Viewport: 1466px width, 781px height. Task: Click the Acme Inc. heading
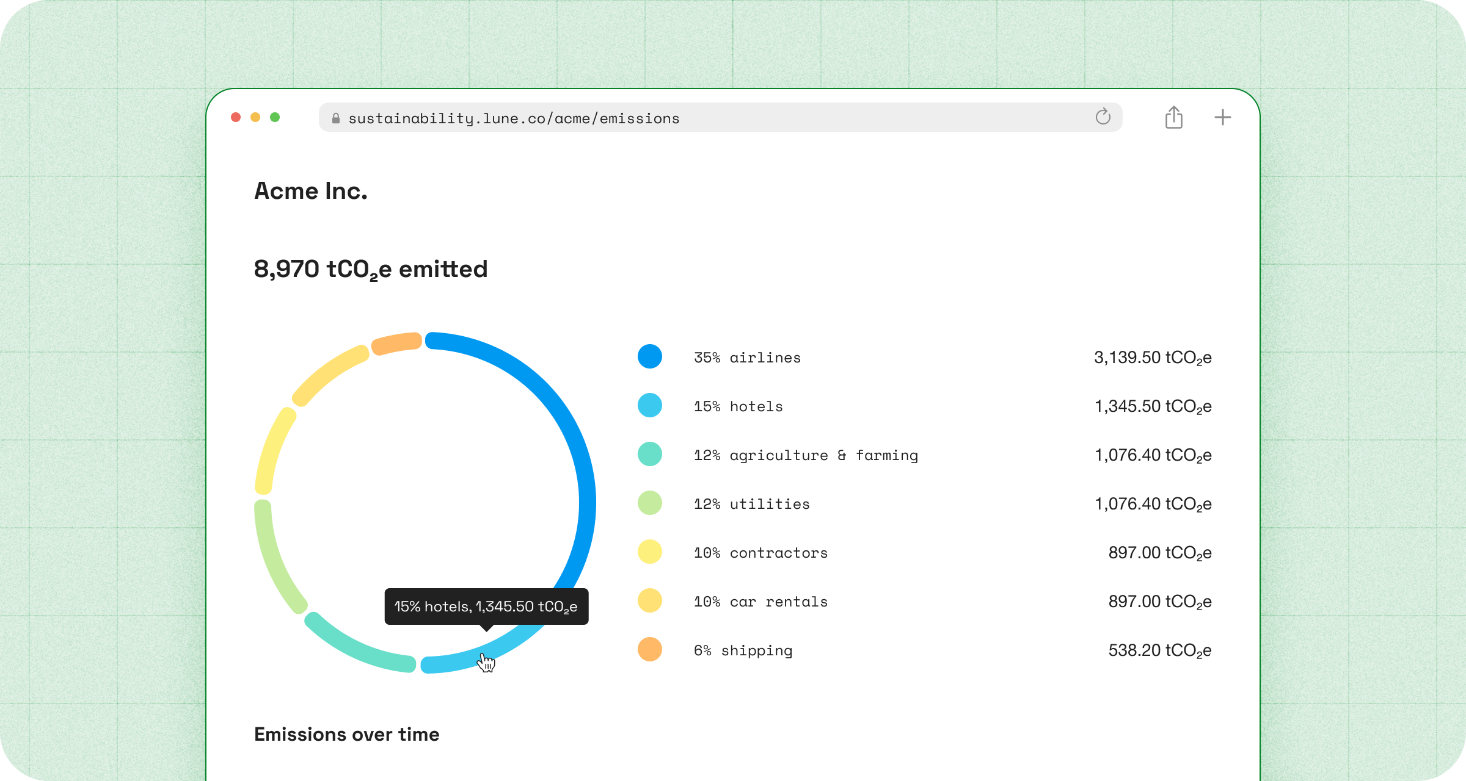coord(310,191)
